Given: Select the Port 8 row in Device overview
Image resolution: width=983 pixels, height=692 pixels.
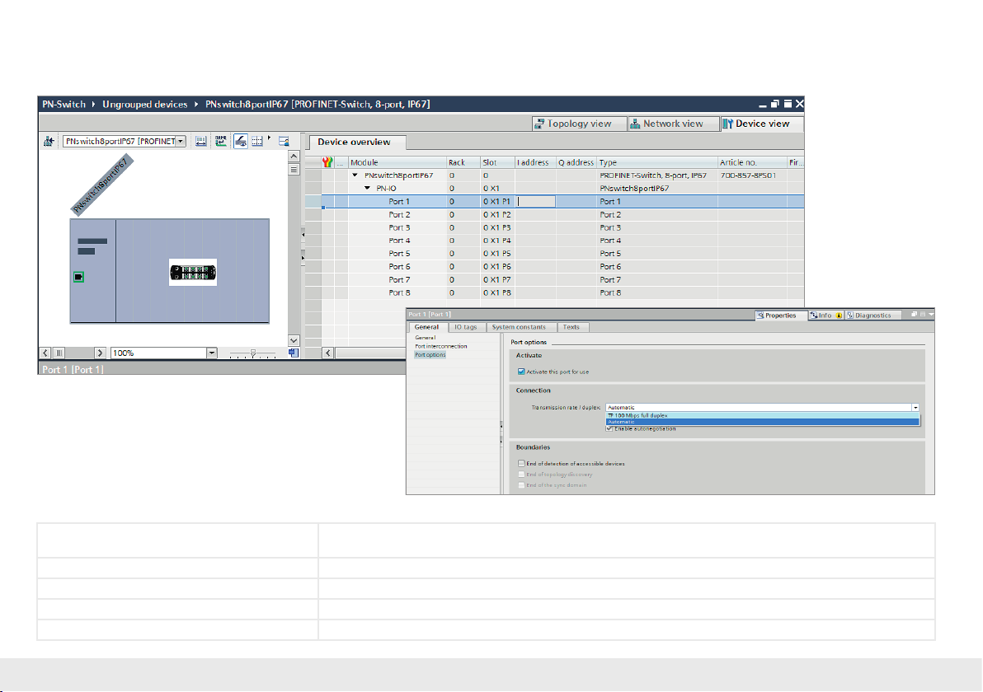Looking at the screenshot, I should pyautogui.click(x=554, y=293).
